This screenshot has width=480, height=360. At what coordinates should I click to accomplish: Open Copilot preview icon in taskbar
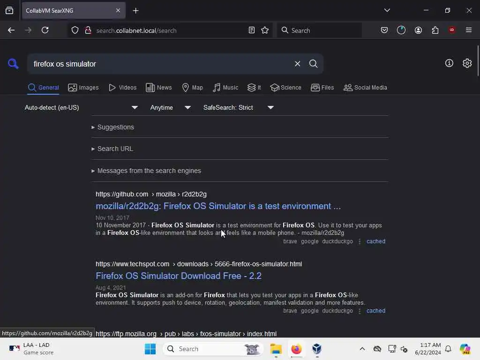click(465, 349)
